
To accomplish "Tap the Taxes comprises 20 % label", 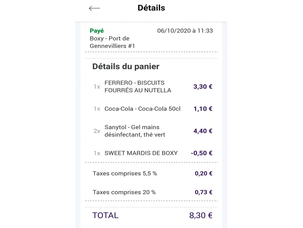I will coord(124,192).
